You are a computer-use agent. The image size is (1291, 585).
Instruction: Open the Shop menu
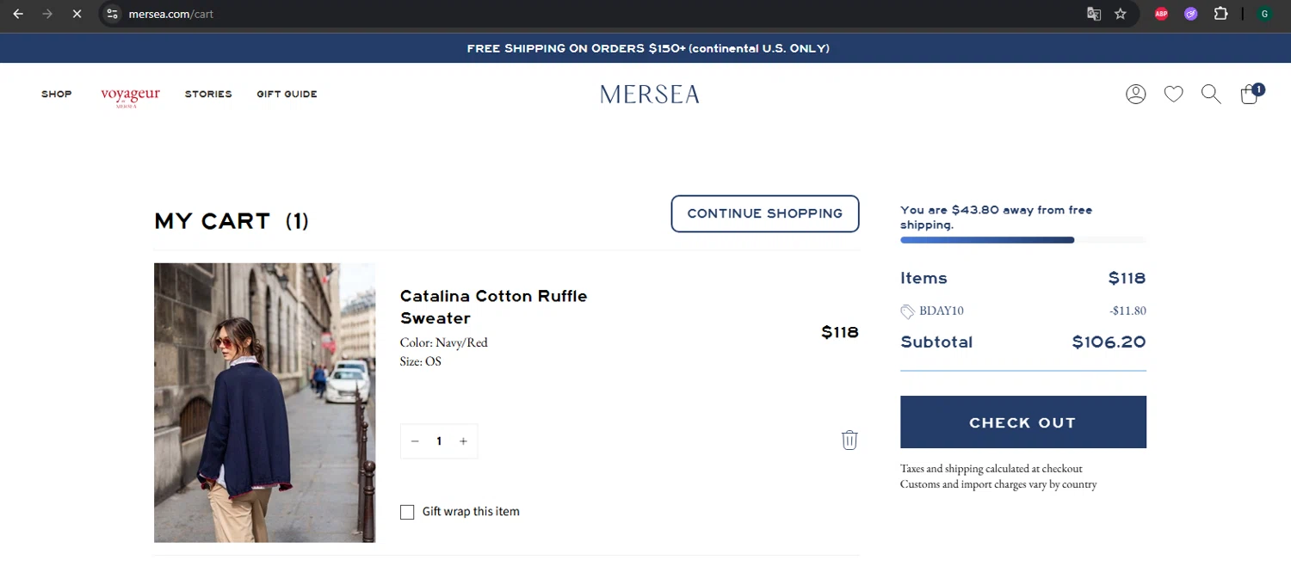(x=57, y=94)
